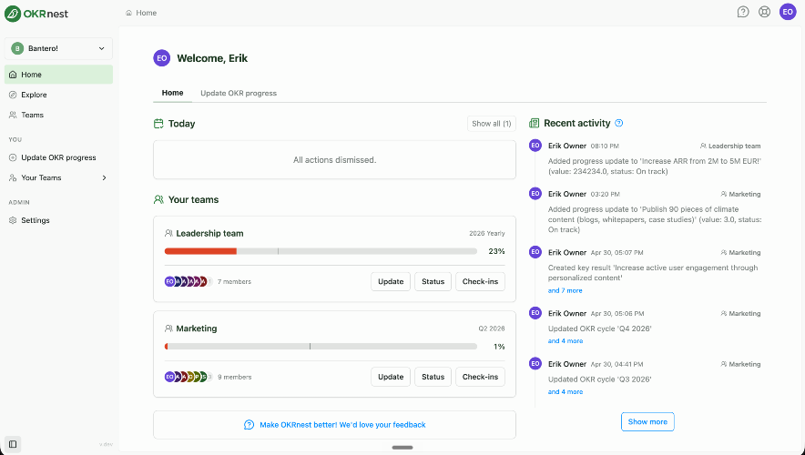Open the OKRnest feedback link
The image size is (805, 455).
pyautogui.click(x=342, y=425)
